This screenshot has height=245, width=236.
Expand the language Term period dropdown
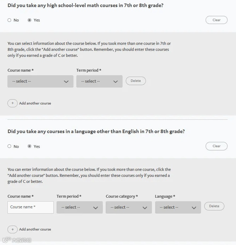(x=79, y=208)
